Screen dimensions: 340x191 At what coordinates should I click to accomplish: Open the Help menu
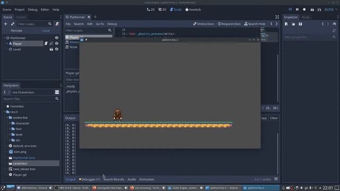point(56,10)
